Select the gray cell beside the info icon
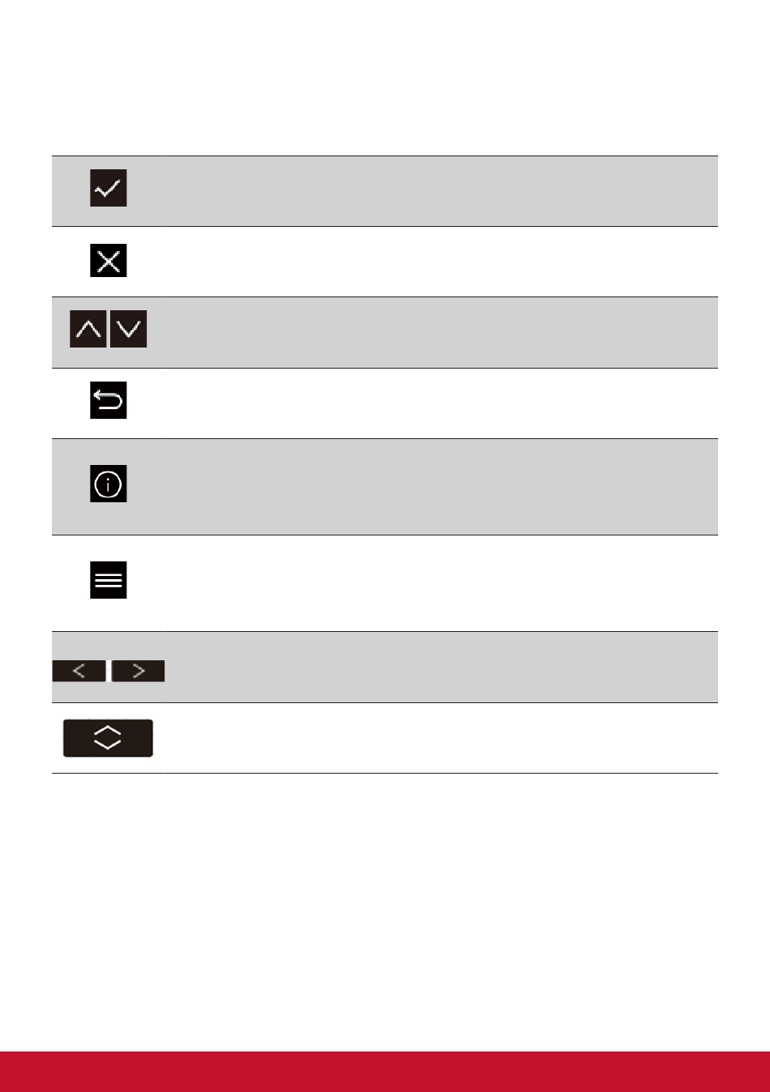770x1092 pixels. (x=441, y=487)
